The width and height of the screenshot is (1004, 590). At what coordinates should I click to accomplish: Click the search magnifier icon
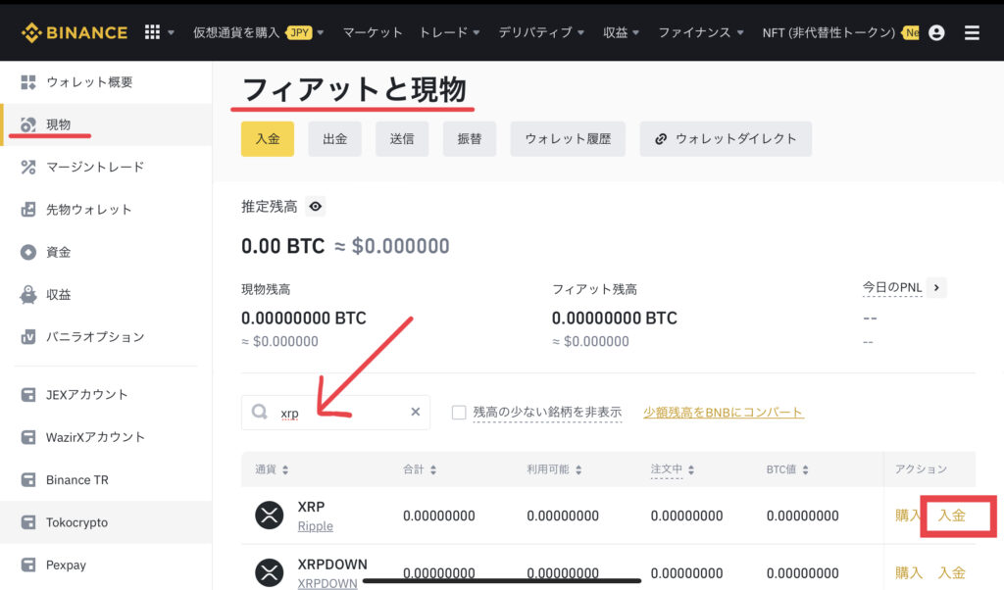259,412
